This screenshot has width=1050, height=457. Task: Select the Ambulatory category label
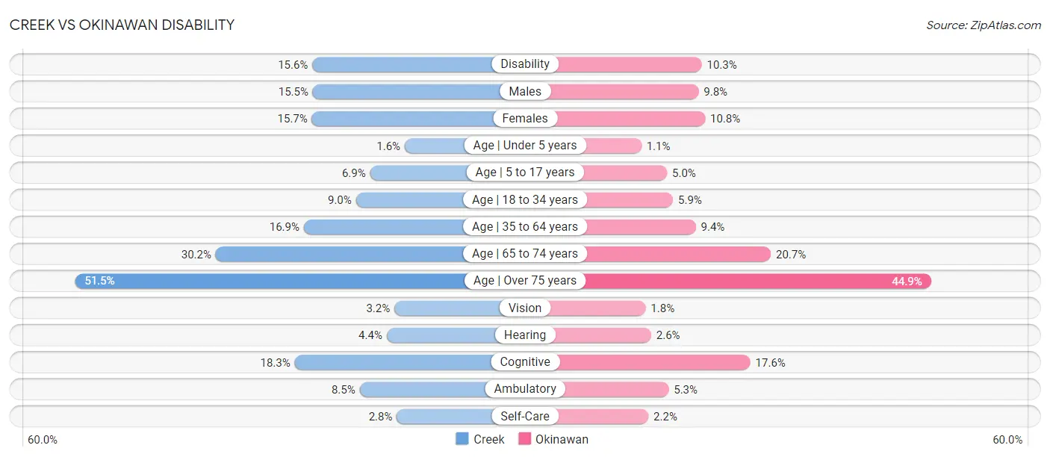tap(525, 389)
